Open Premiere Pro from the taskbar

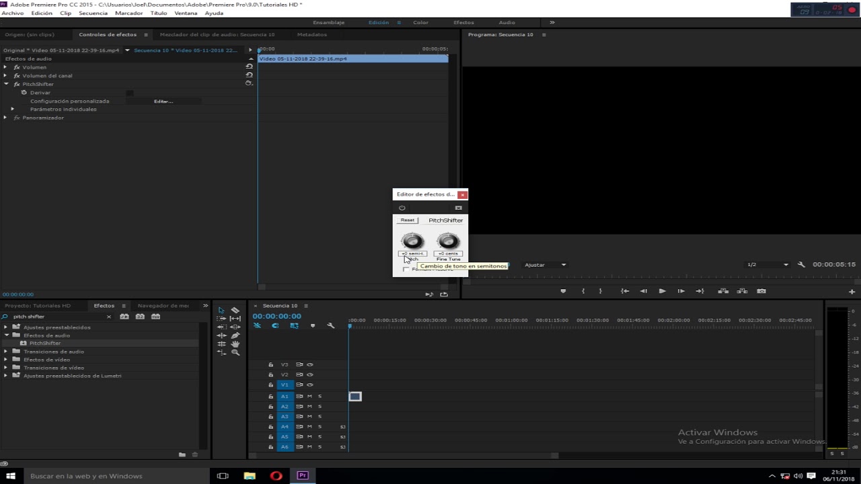tap(303, 476)
